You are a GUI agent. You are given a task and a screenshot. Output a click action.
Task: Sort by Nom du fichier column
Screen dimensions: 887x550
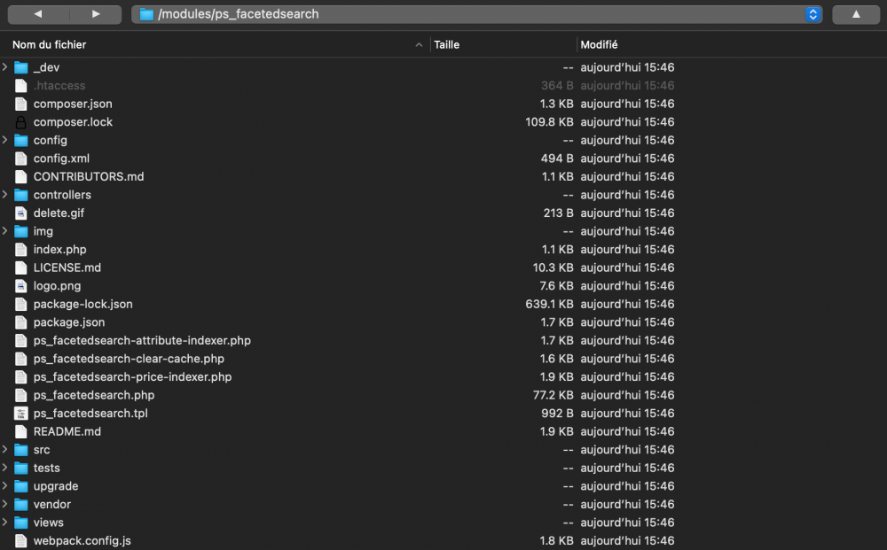pyautogui.click(x=49, y=44)
